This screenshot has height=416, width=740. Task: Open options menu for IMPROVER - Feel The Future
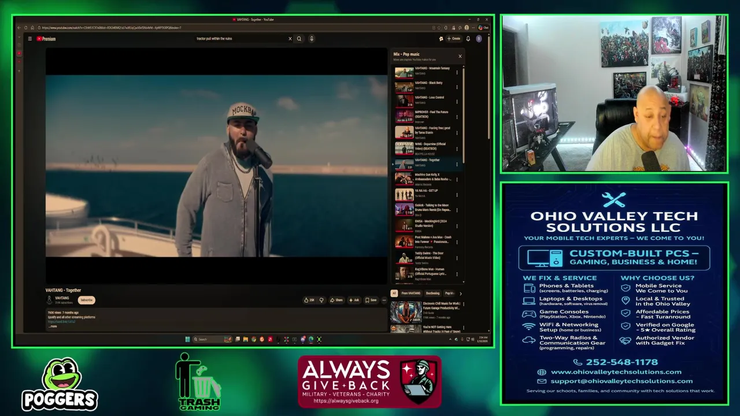coord(457,117)
